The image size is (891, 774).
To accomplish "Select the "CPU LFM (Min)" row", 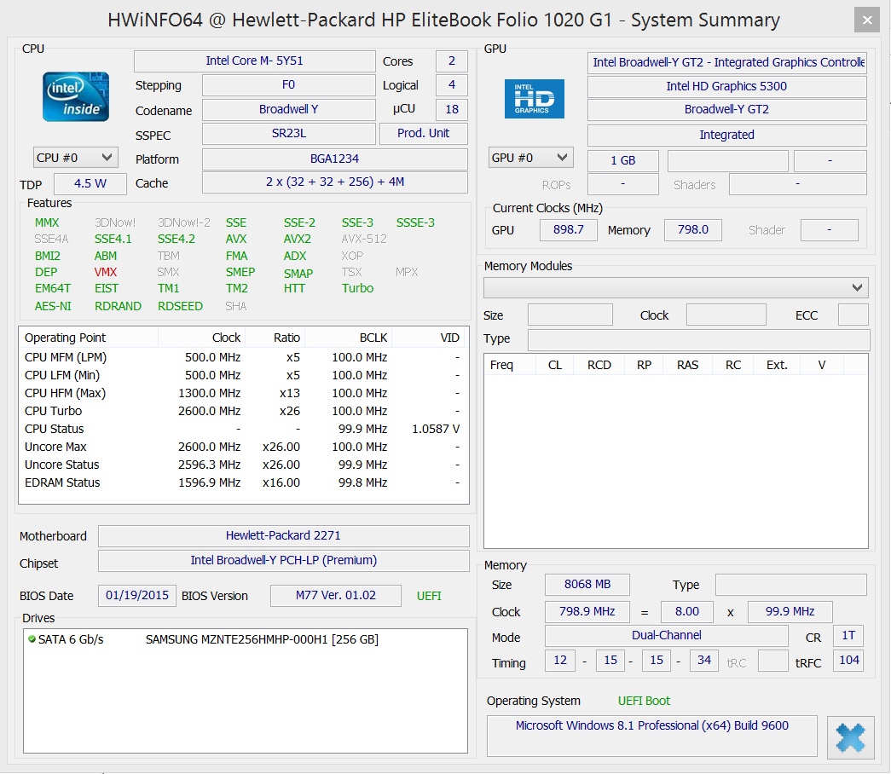I will [x=243, y=375].
